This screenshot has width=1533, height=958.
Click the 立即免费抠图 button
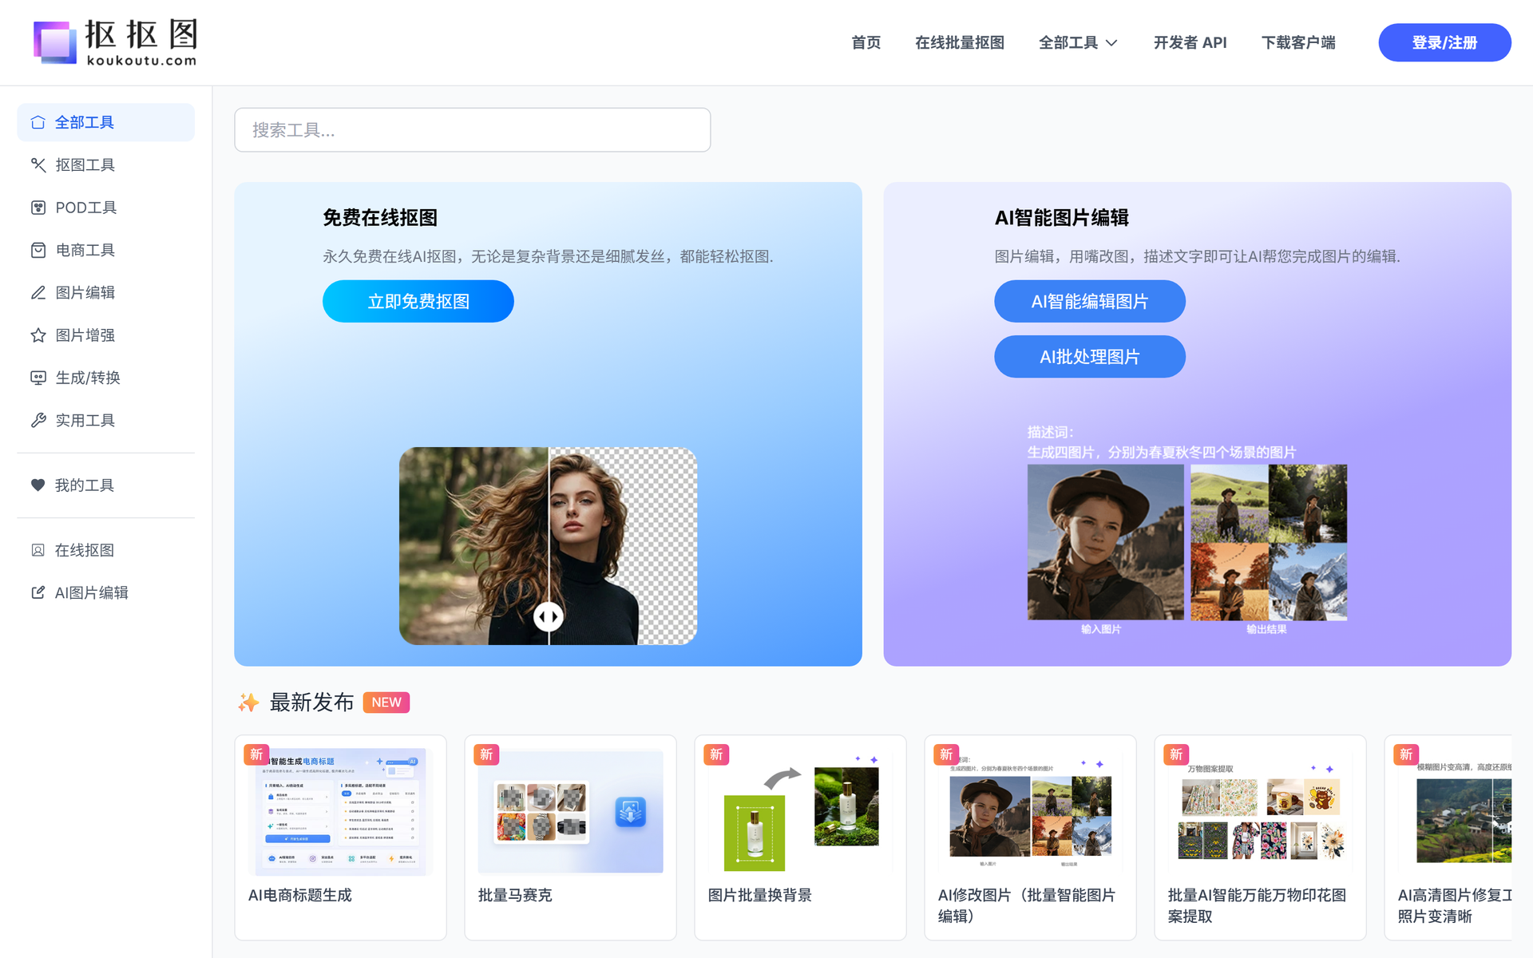click(x=418, y=301)
